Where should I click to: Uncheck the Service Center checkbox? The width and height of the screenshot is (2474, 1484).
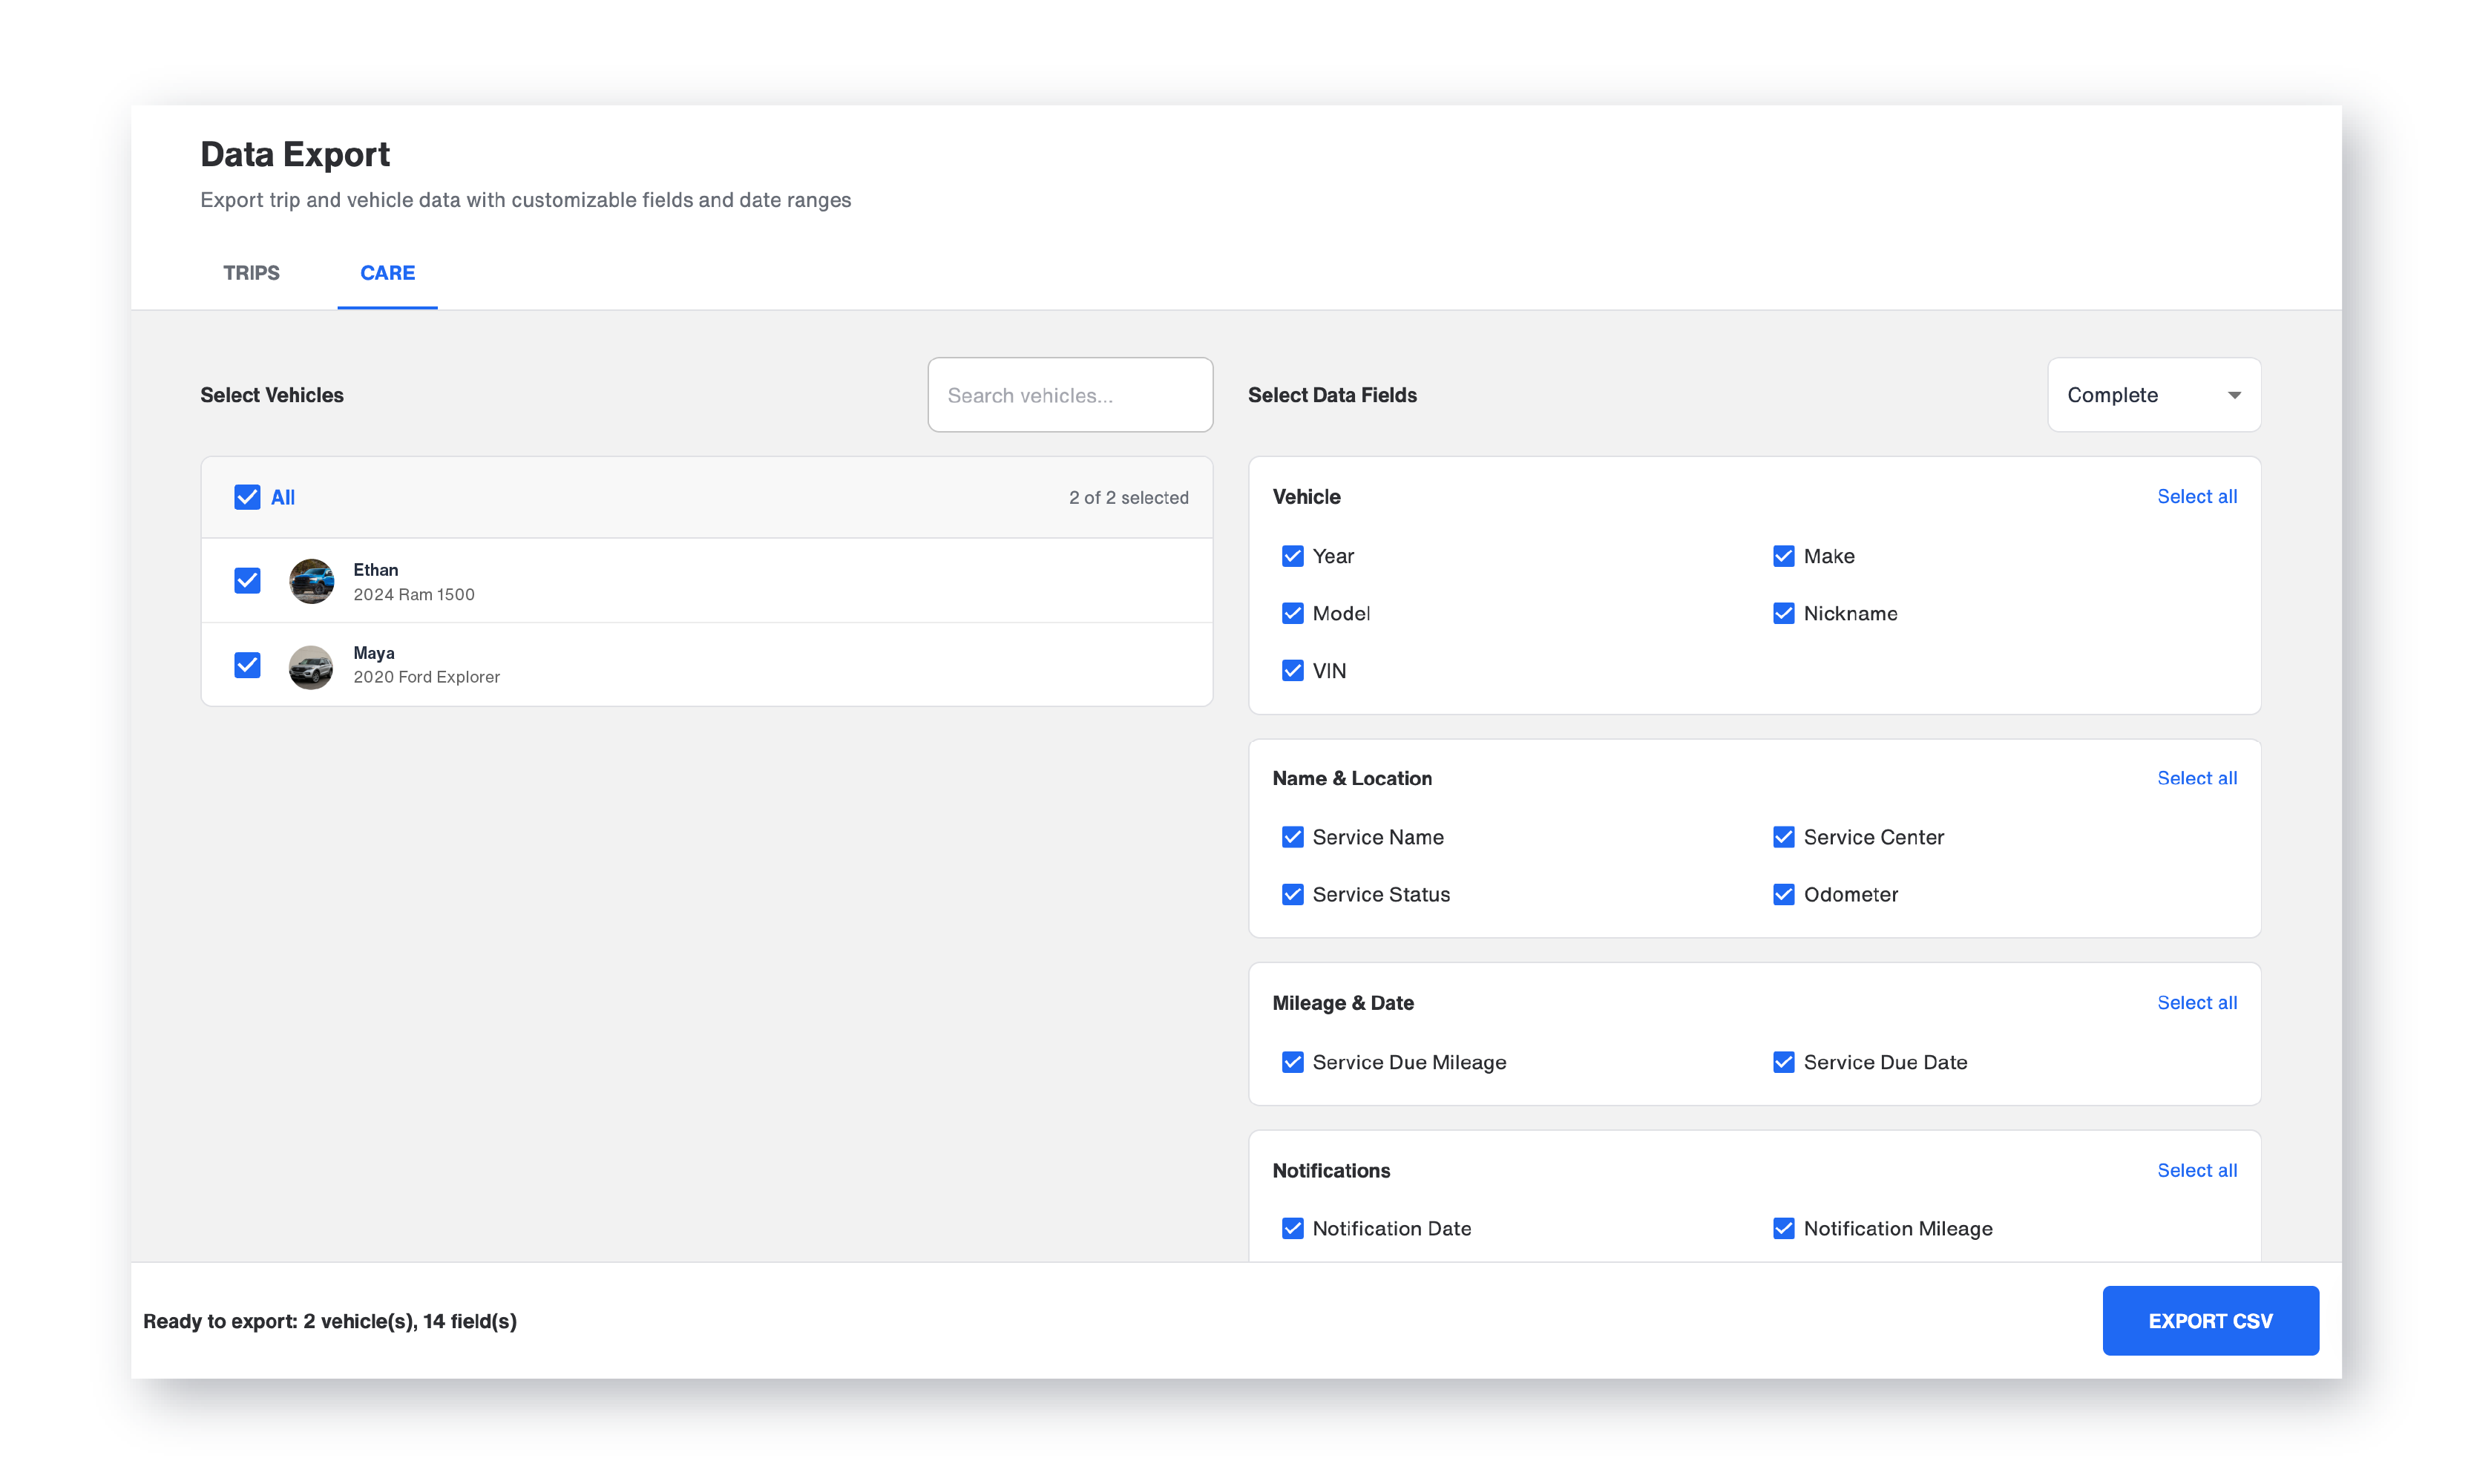coord(1783,837)
